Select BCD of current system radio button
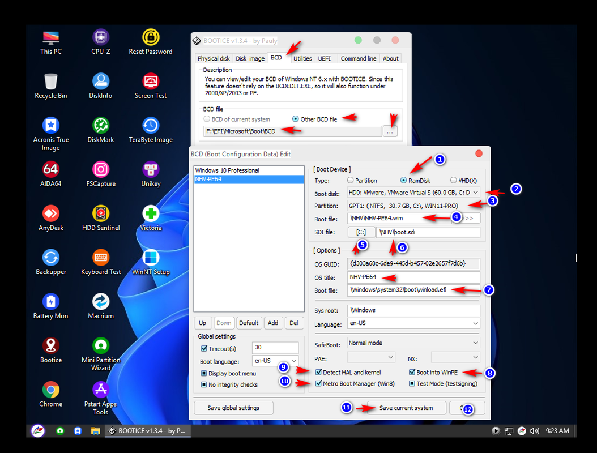 click(207, 119)
